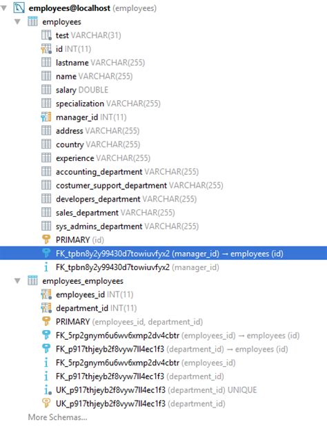Click the key column icon for employees_id
This screenshot has height=431, width=327.
[46, 294]
